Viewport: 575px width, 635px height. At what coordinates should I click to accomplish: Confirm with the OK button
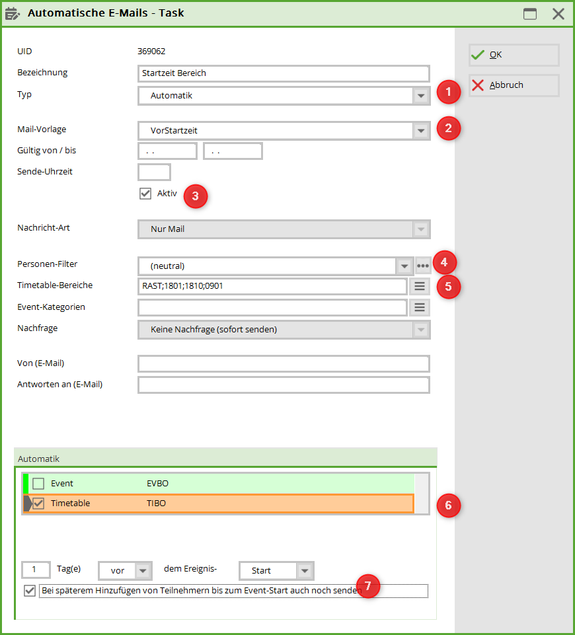[514, 55]
